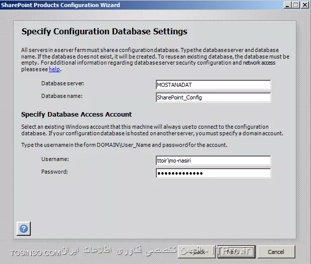Select the Password field
The image size is (311, 264).
213,173
